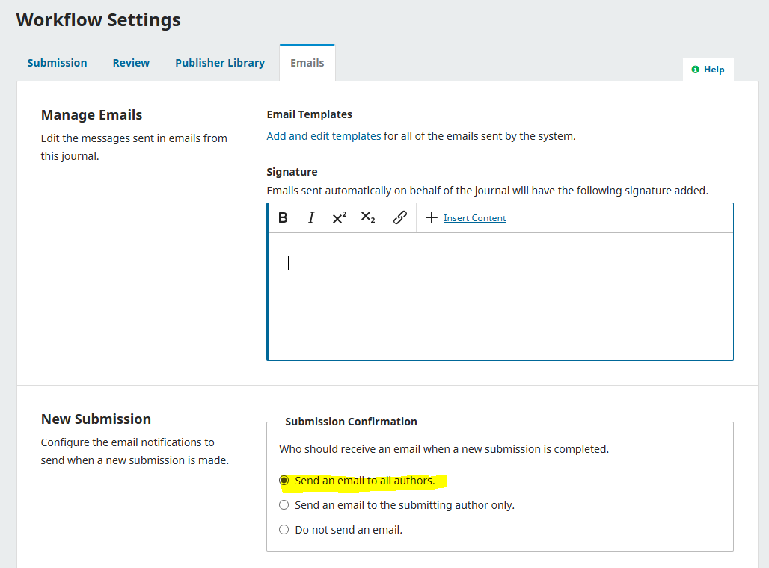Apply italic formatting in the signature editor
The width and height of the screenshot is (769, 568).
pos(310,217)
